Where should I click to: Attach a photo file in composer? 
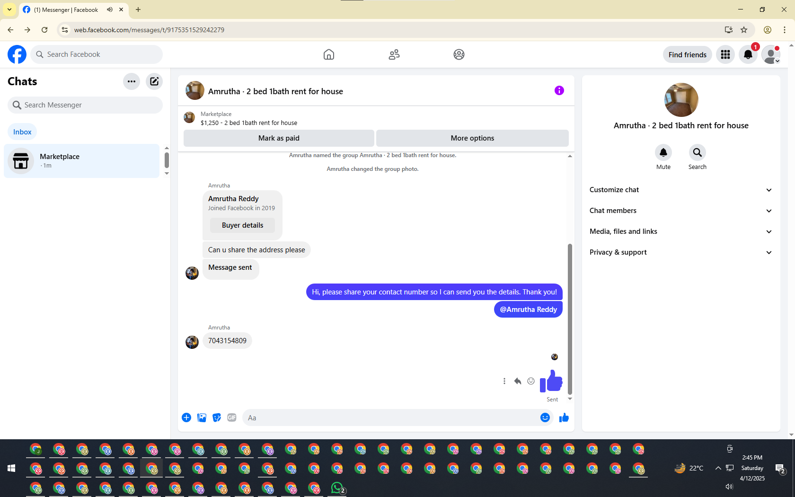pos(202,417)
